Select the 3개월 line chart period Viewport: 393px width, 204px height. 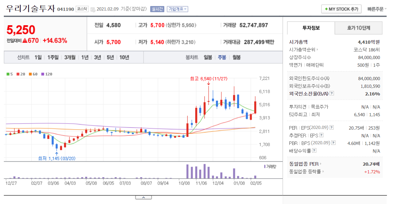point(70,57)
